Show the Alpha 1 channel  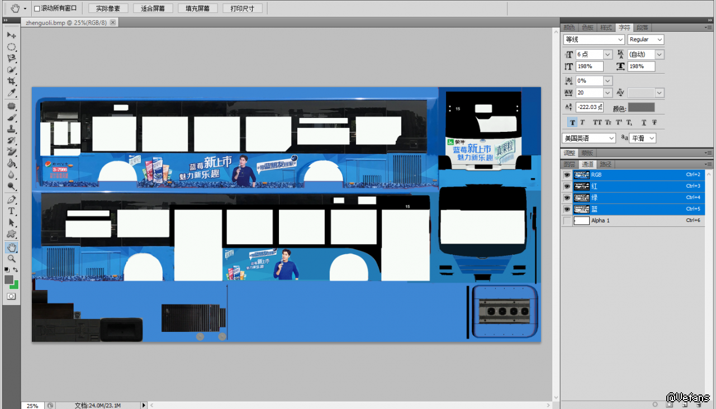[567, 221]
